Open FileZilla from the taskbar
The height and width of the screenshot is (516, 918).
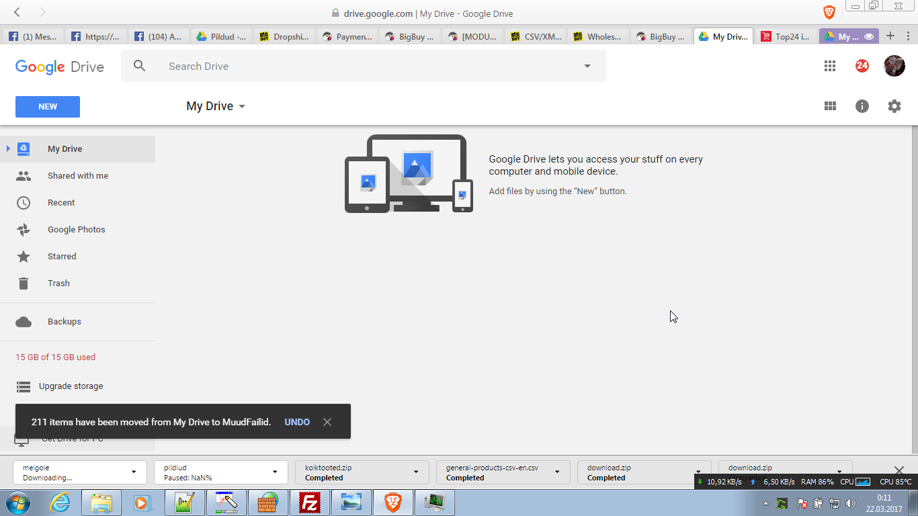310,503
